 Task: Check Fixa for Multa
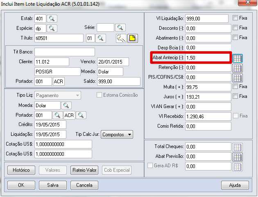(x=235, y=86)
